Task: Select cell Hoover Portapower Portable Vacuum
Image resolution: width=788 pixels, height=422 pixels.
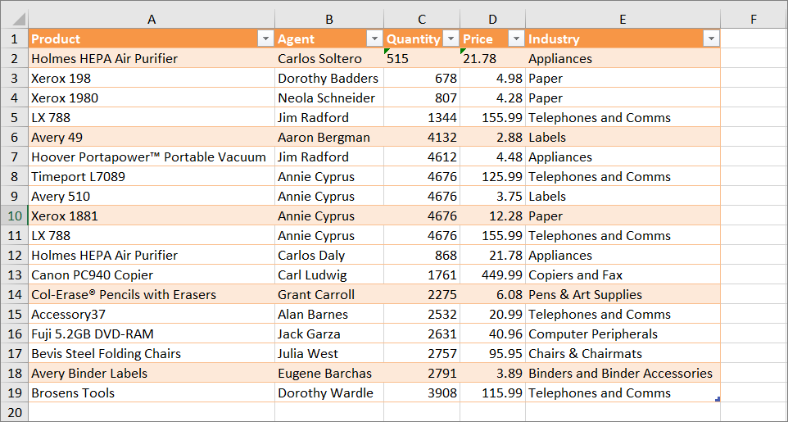Action: 152,157
